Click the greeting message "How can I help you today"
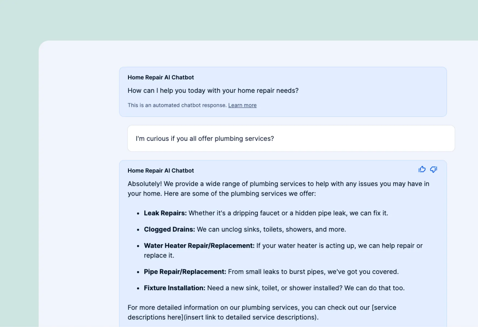This screenshot has width=478, height=327. [213, 90]
